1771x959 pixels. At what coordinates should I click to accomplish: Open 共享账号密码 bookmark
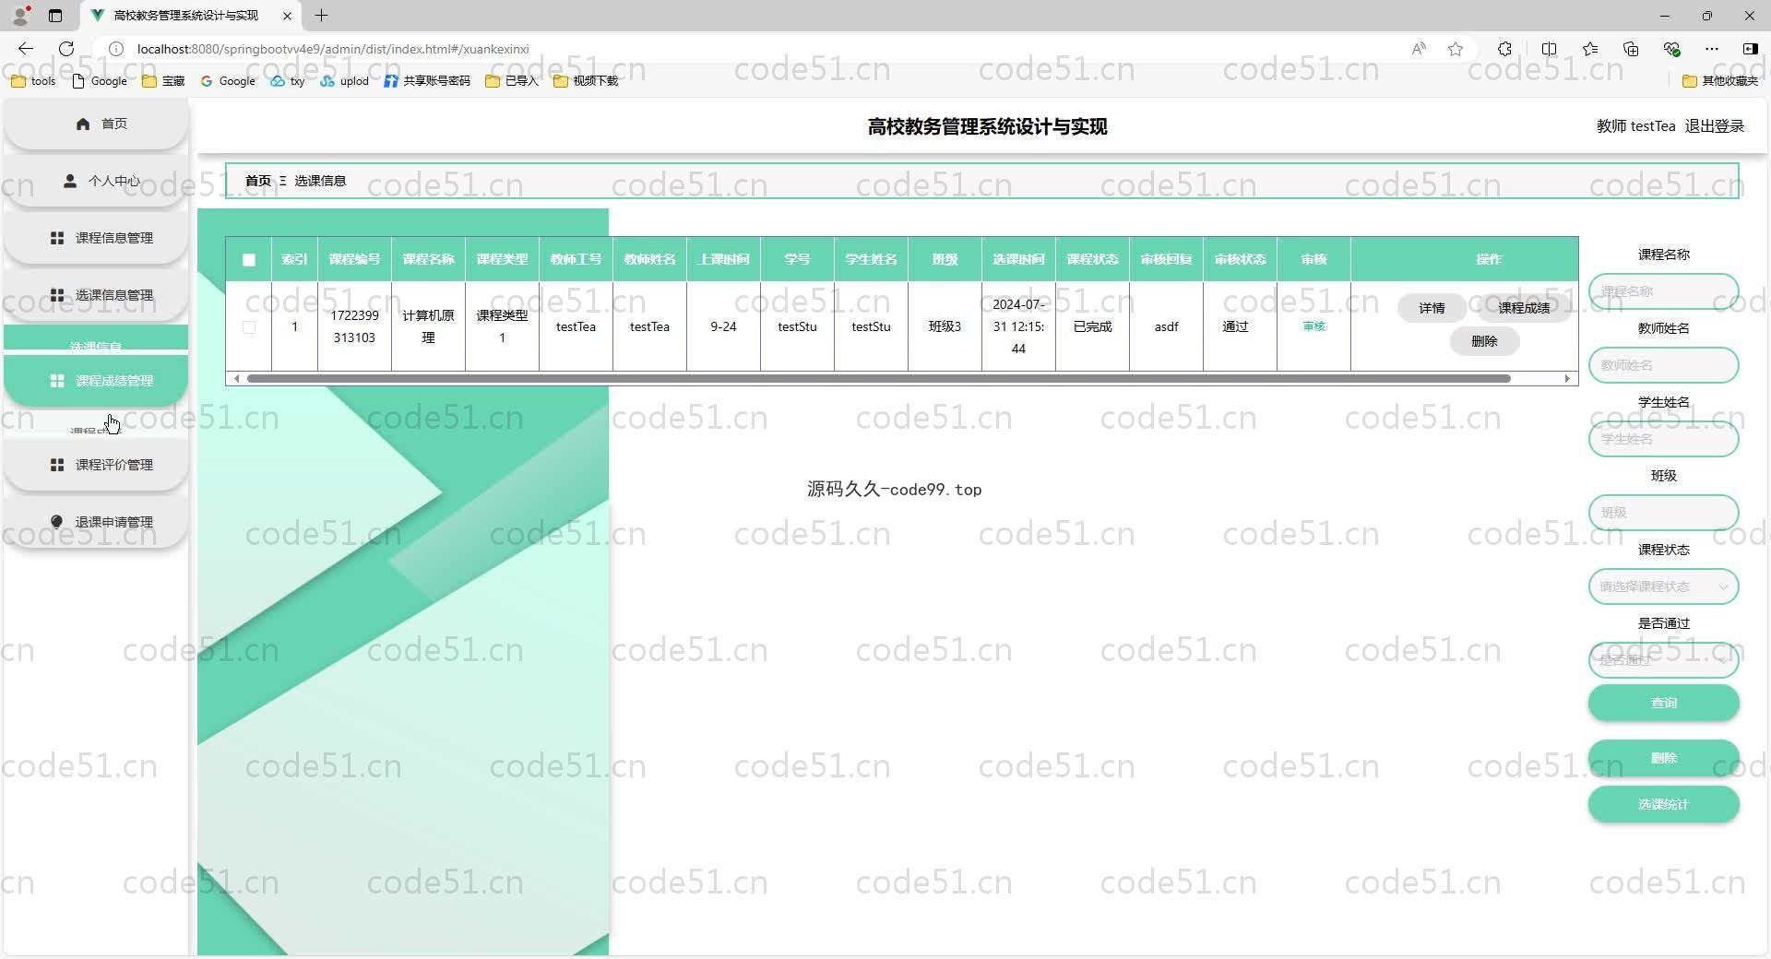(427, 81)
